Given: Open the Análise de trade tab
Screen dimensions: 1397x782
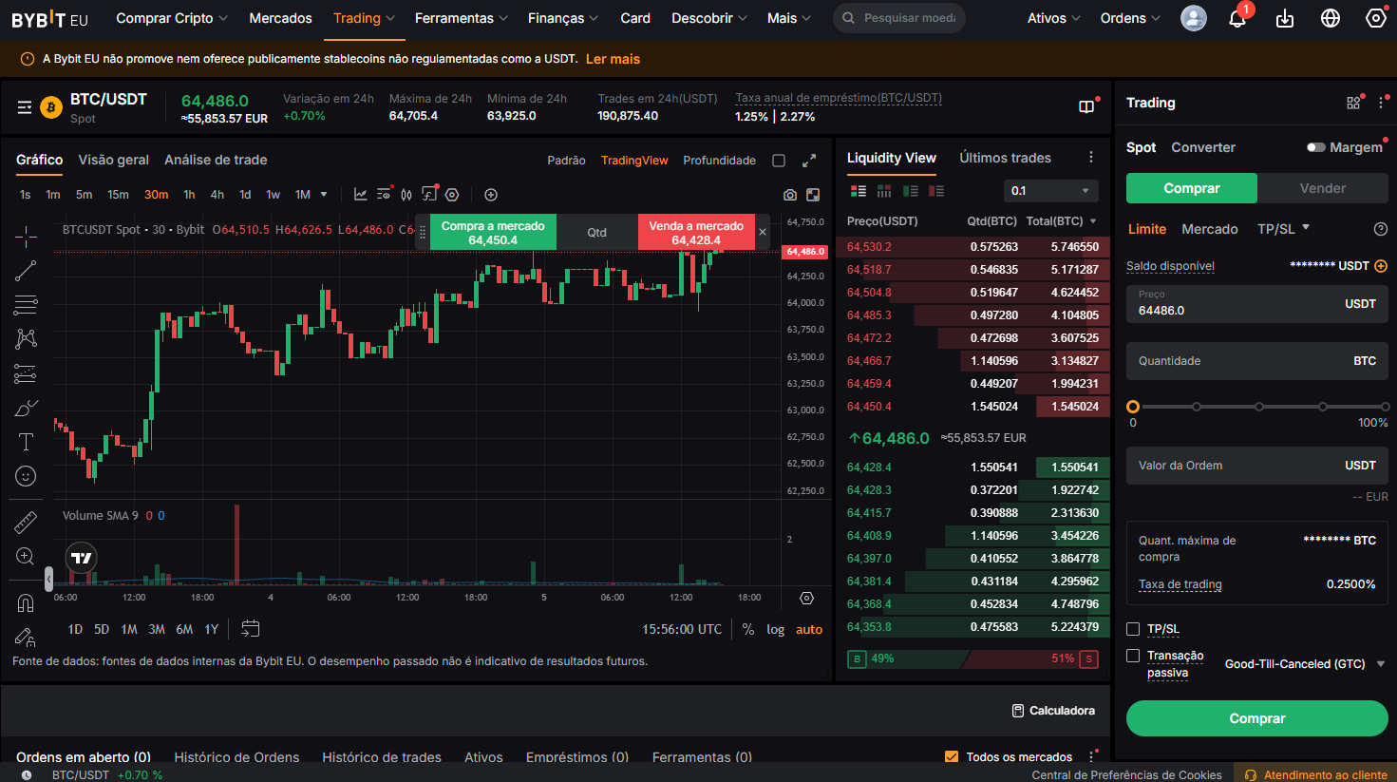Looking at the screenshot, I should (x=216, y=160).
